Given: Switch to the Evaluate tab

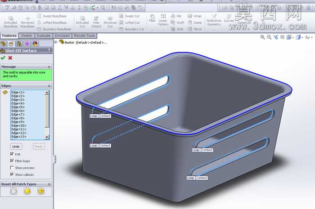Looking at the screenshot, I should [x=44, y=36].
